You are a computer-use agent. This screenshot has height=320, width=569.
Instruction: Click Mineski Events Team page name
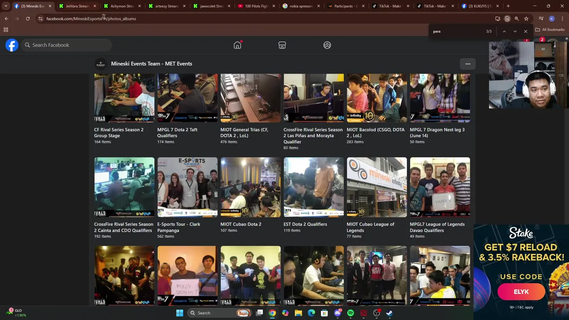(x=152, y=64)
